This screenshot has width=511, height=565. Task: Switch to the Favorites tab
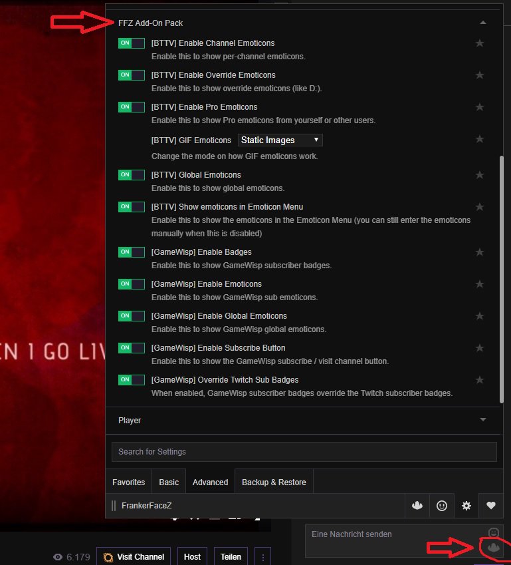click(x=128, y=482)
